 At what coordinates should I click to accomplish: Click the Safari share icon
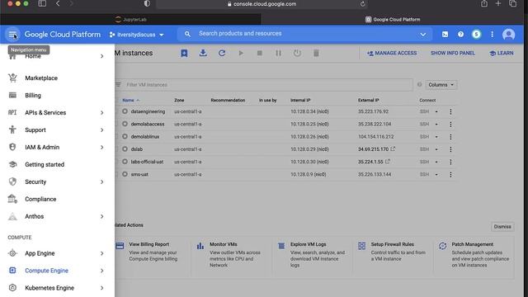[484, 3]
